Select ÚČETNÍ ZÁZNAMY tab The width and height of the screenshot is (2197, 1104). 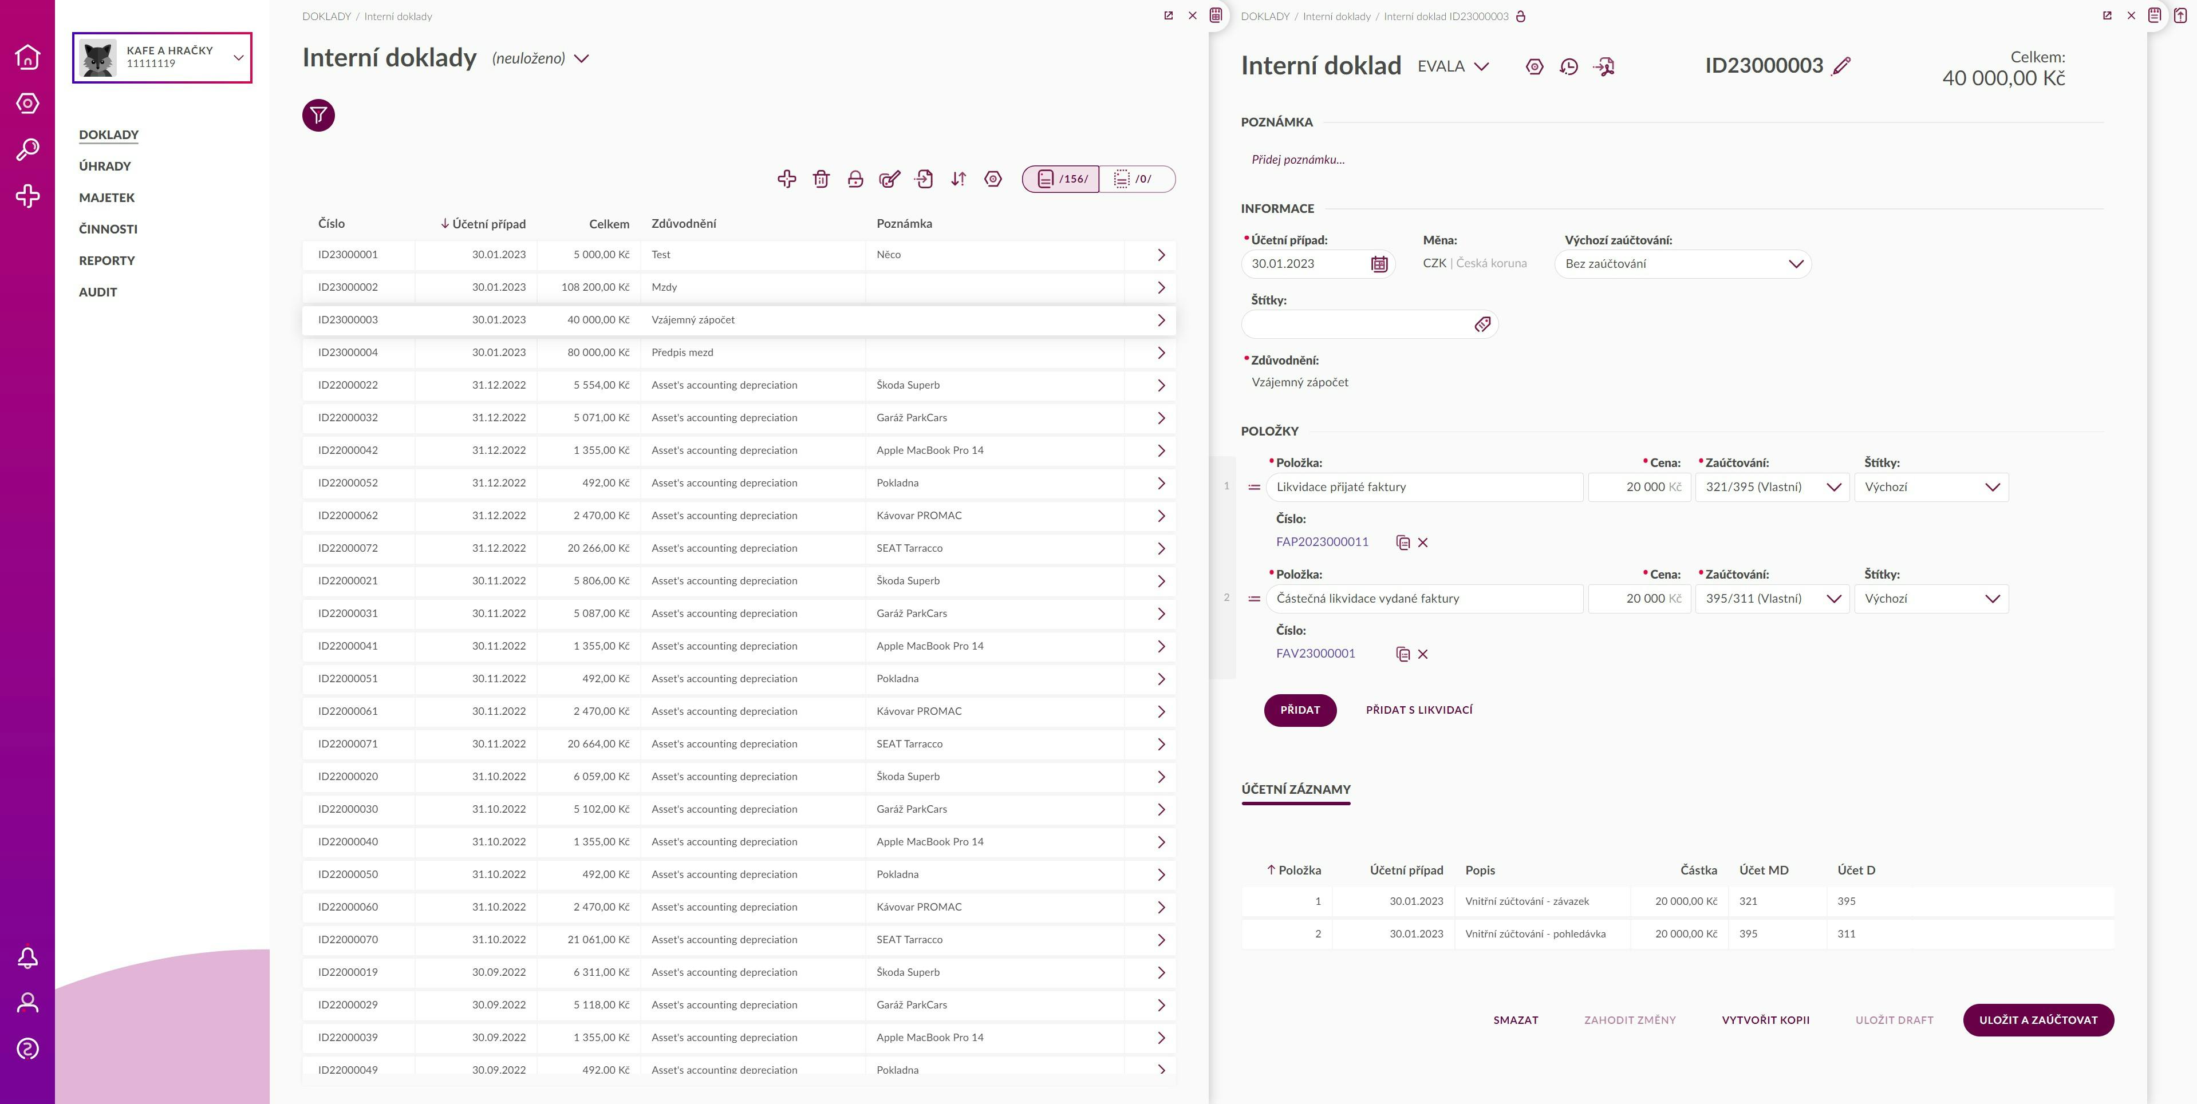(1296, 789)
